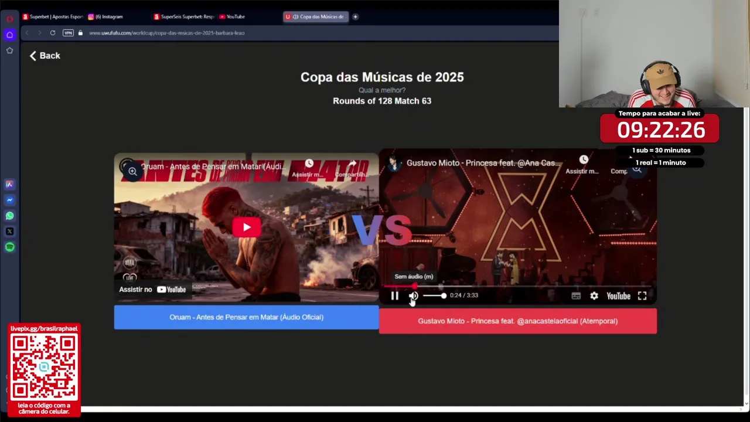Open Gustavo Mioto - Princesa title link
750x422 pixels.
coord(483,163)
